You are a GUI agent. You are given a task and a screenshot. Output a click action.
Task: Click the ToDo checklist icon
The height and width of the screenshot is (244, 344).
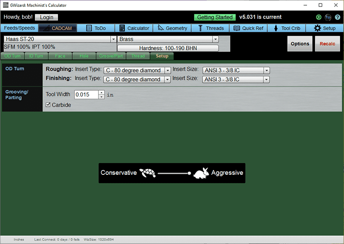pos(89,28)
